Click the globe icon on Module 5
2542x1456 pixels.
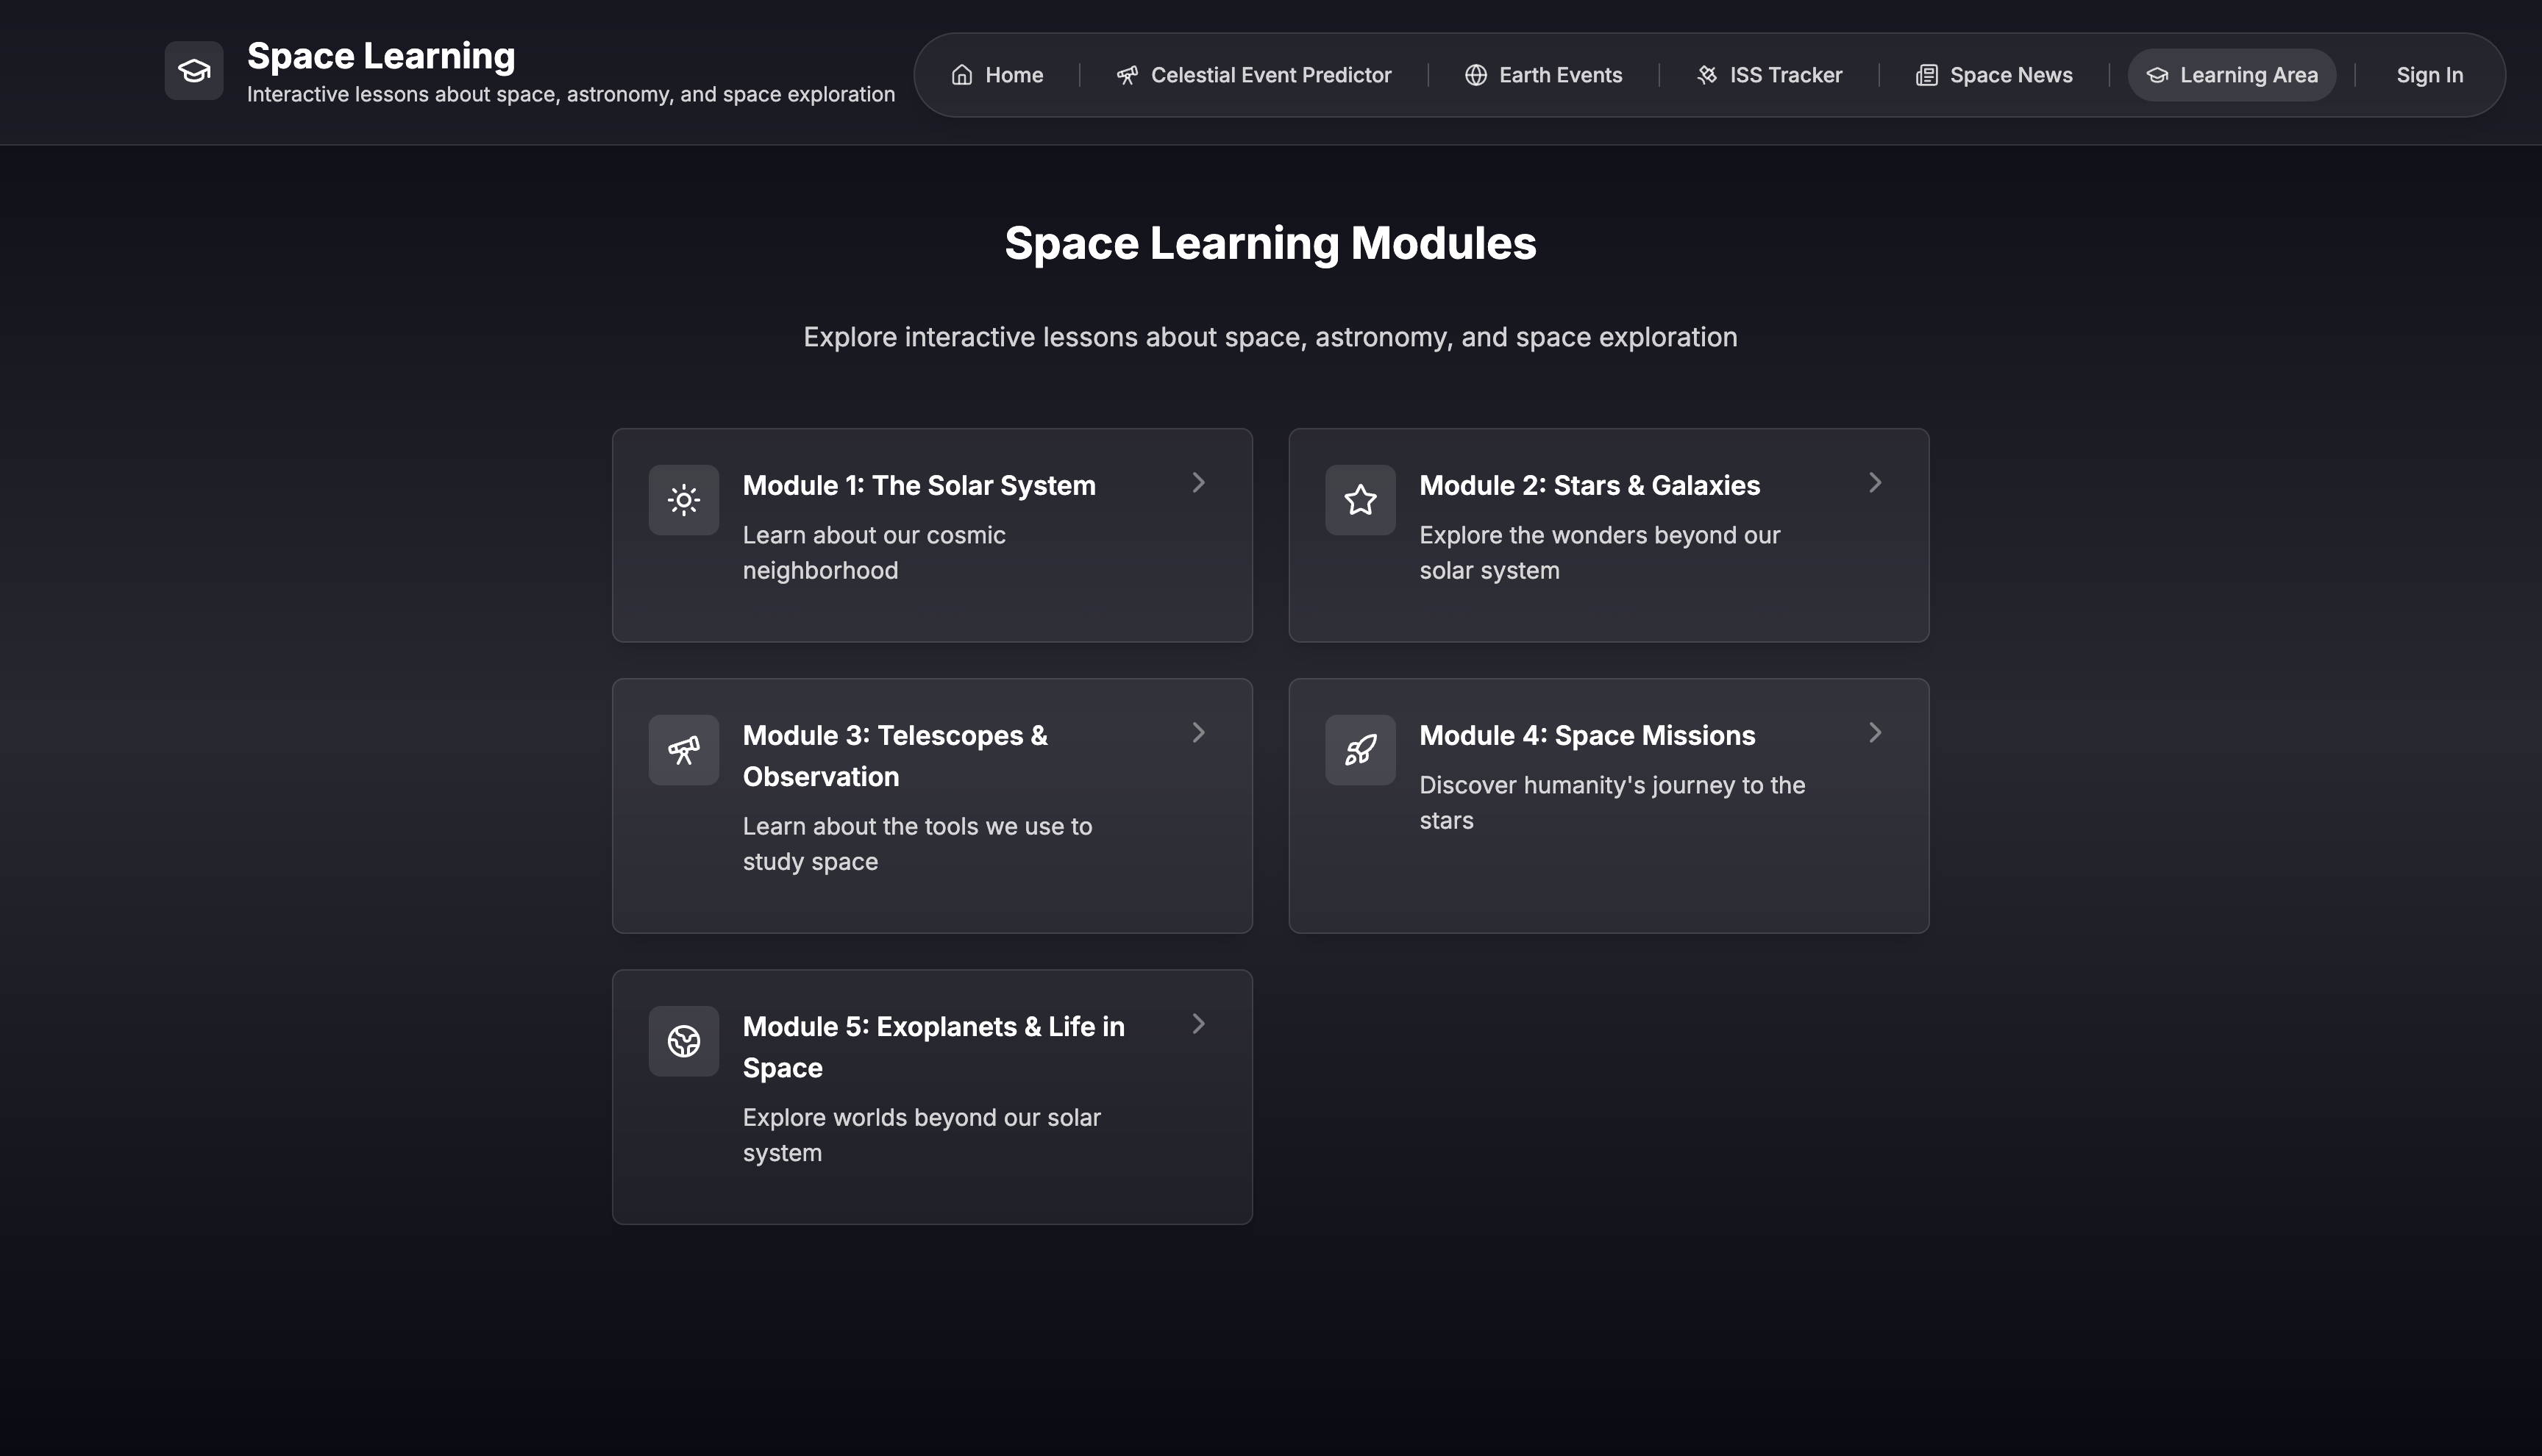pyautogui.click(x=683, y=1041)
